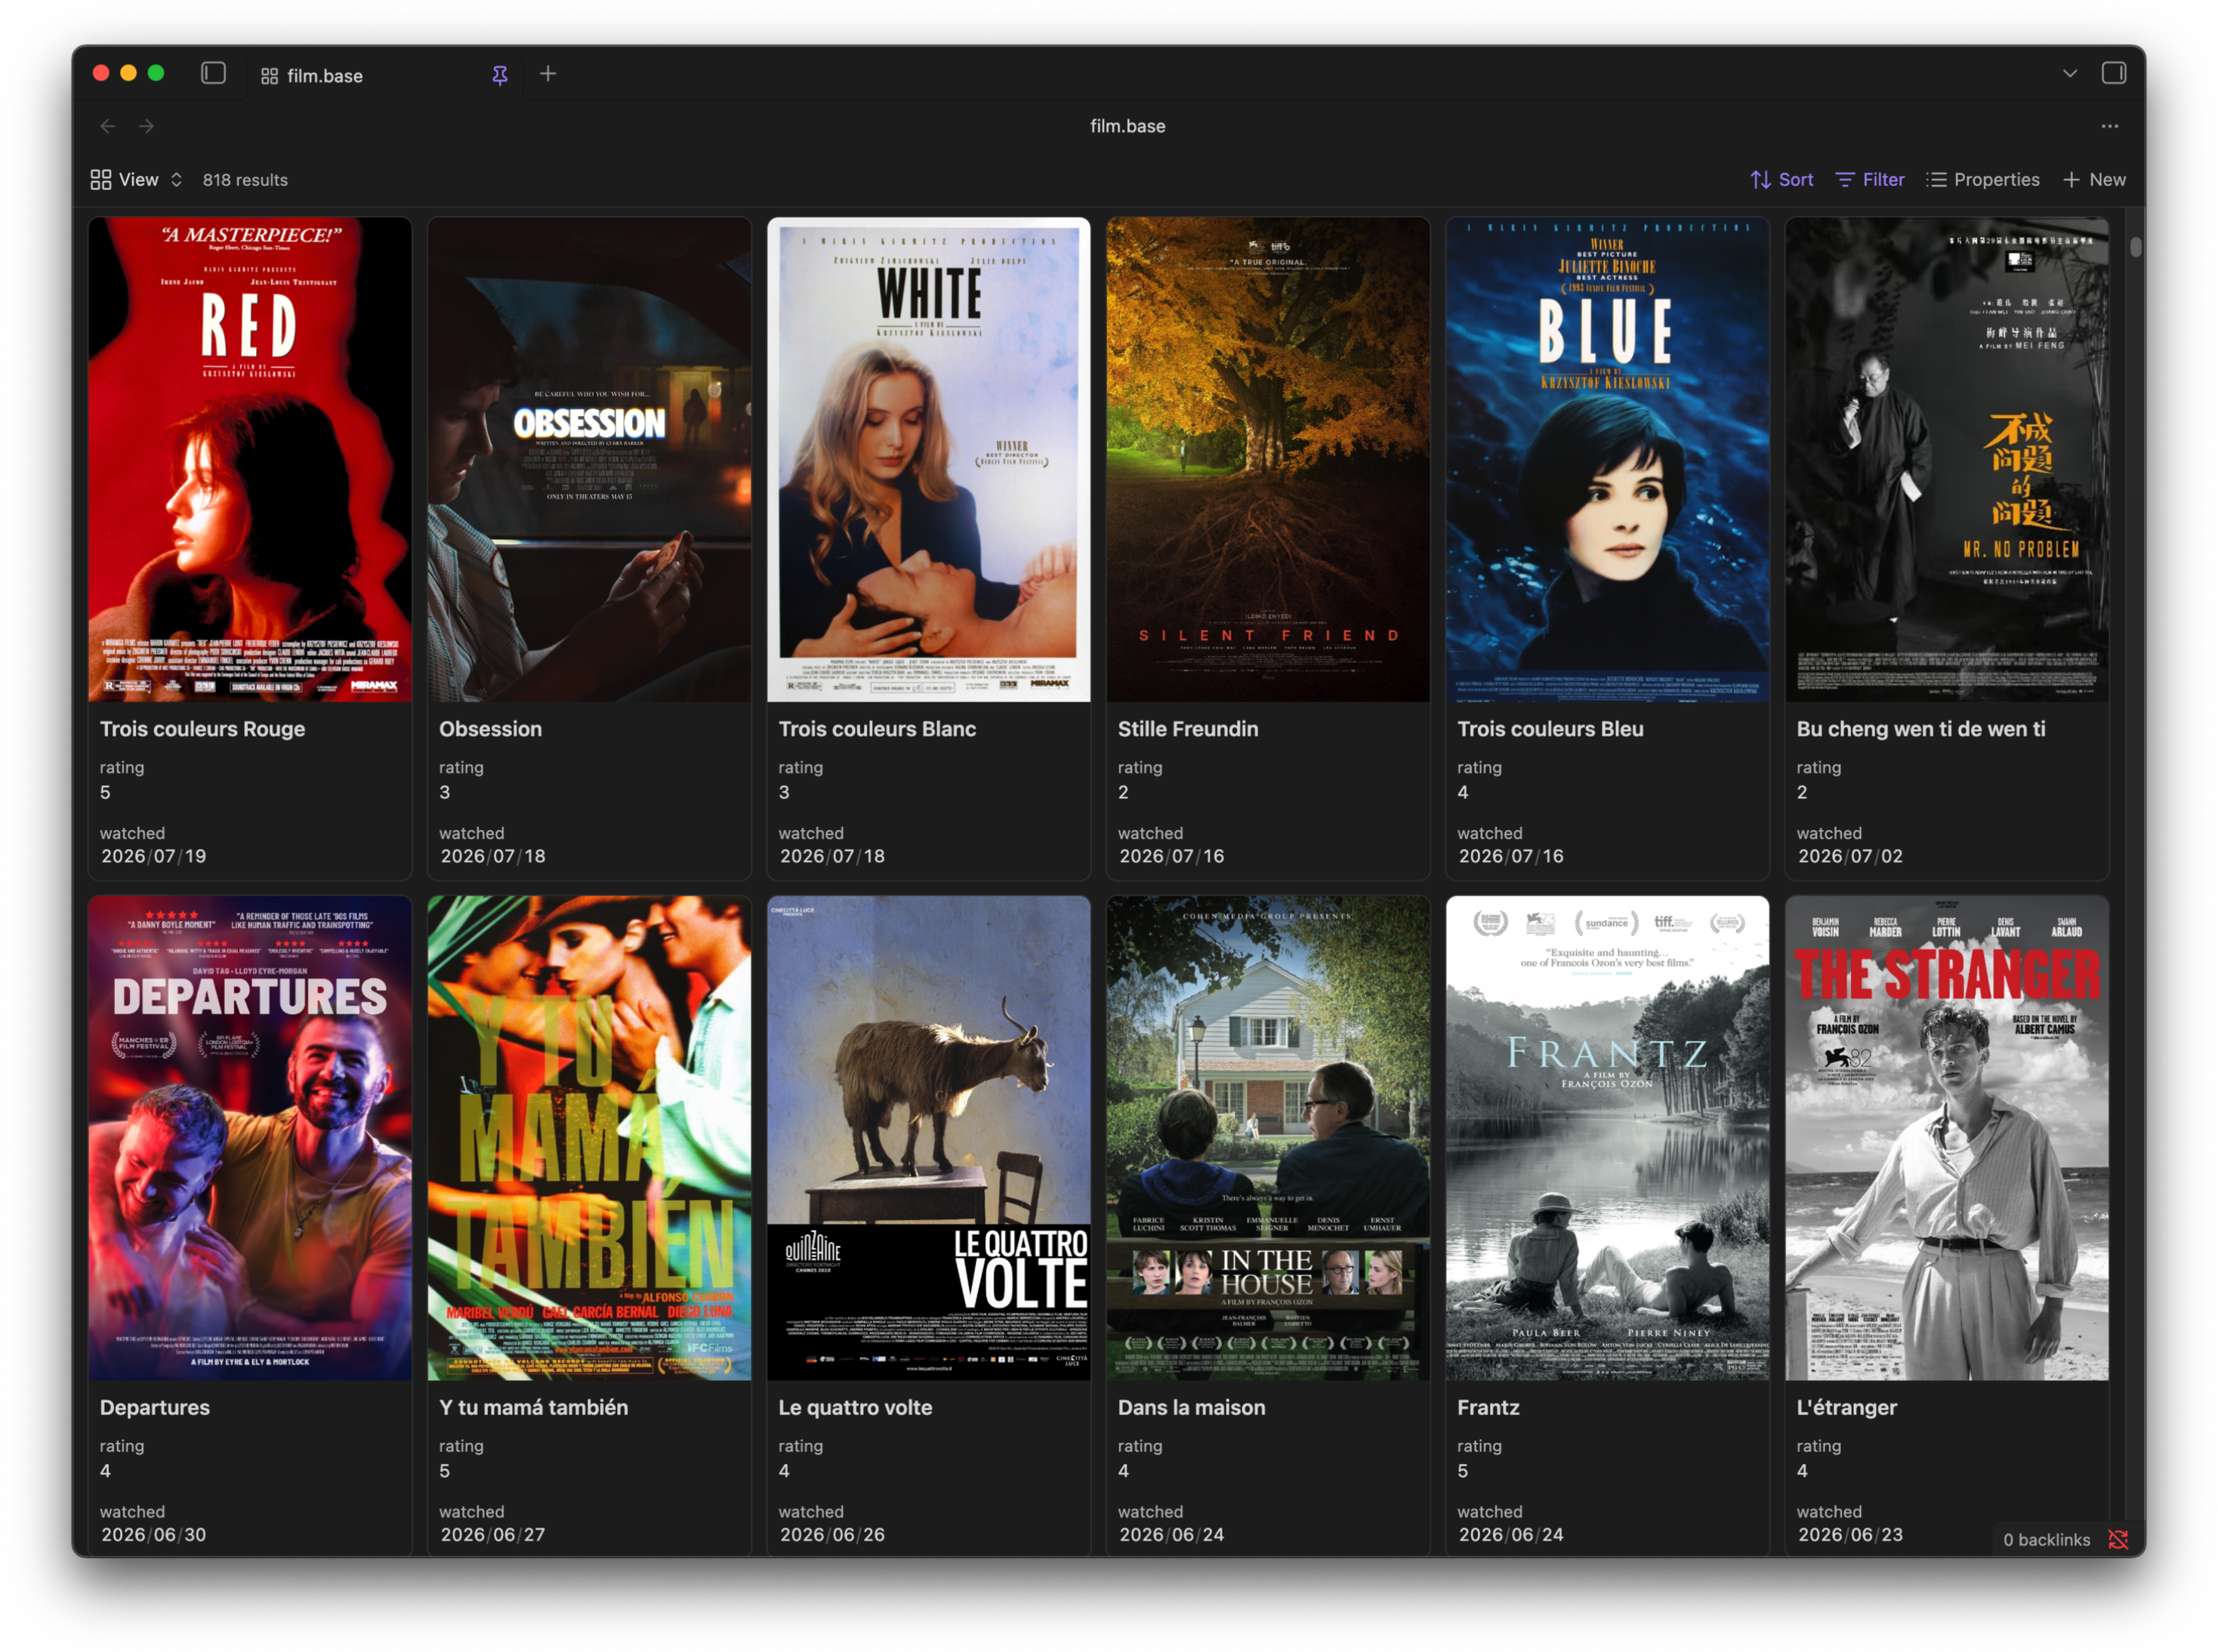Viewport: 2218px width, 1652px height.
Task: Open the View layout switcher
Action: click(137, 180)
